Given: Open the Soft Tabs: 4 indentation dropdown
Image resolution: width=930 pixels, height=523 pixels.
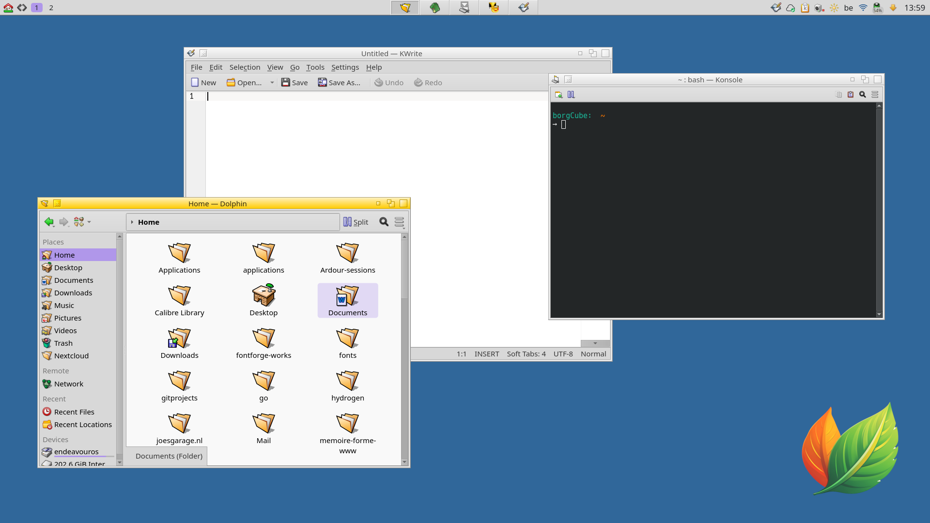Looking at the screenshot, I should coord(526,354).
